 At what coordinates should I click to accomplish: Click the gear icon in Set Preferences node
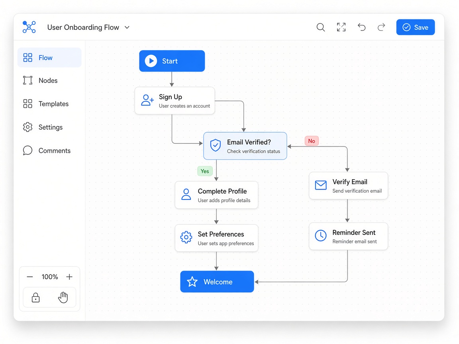[186, 237]
